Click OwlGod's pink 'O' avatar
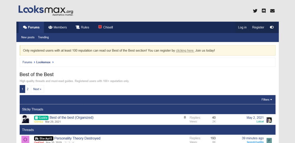 (x=25, y=139)
